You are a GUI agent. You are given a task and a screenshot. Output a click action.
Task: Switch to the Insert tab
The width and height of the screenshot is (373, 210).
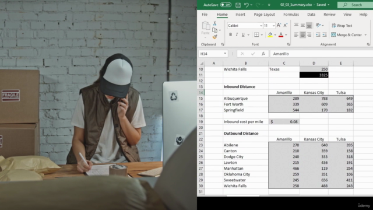[240, 15]
